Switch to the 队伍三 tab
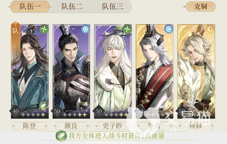The image size is (227, 144). [x=113, y=7]
